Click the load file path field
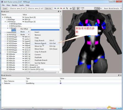 coord(17,9)
